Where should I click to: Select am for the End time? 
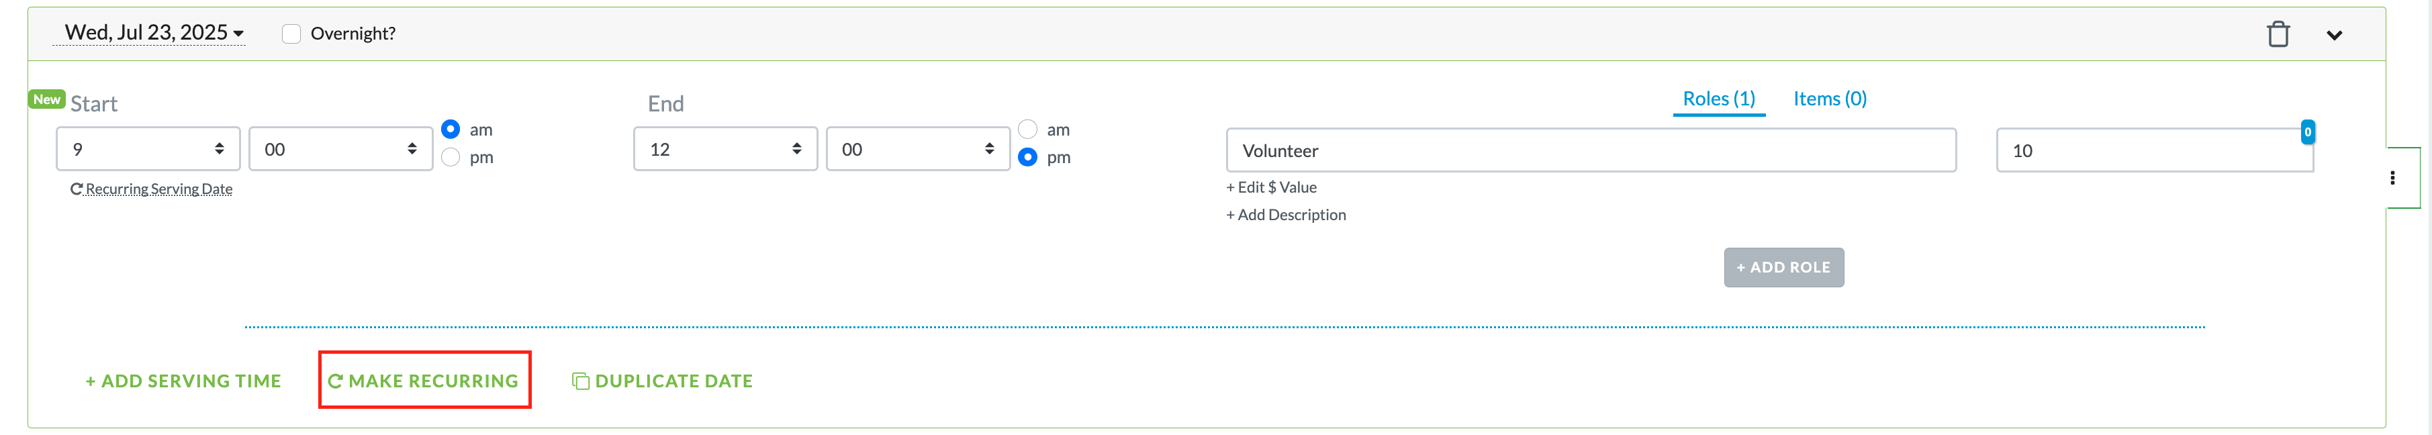1027,130
